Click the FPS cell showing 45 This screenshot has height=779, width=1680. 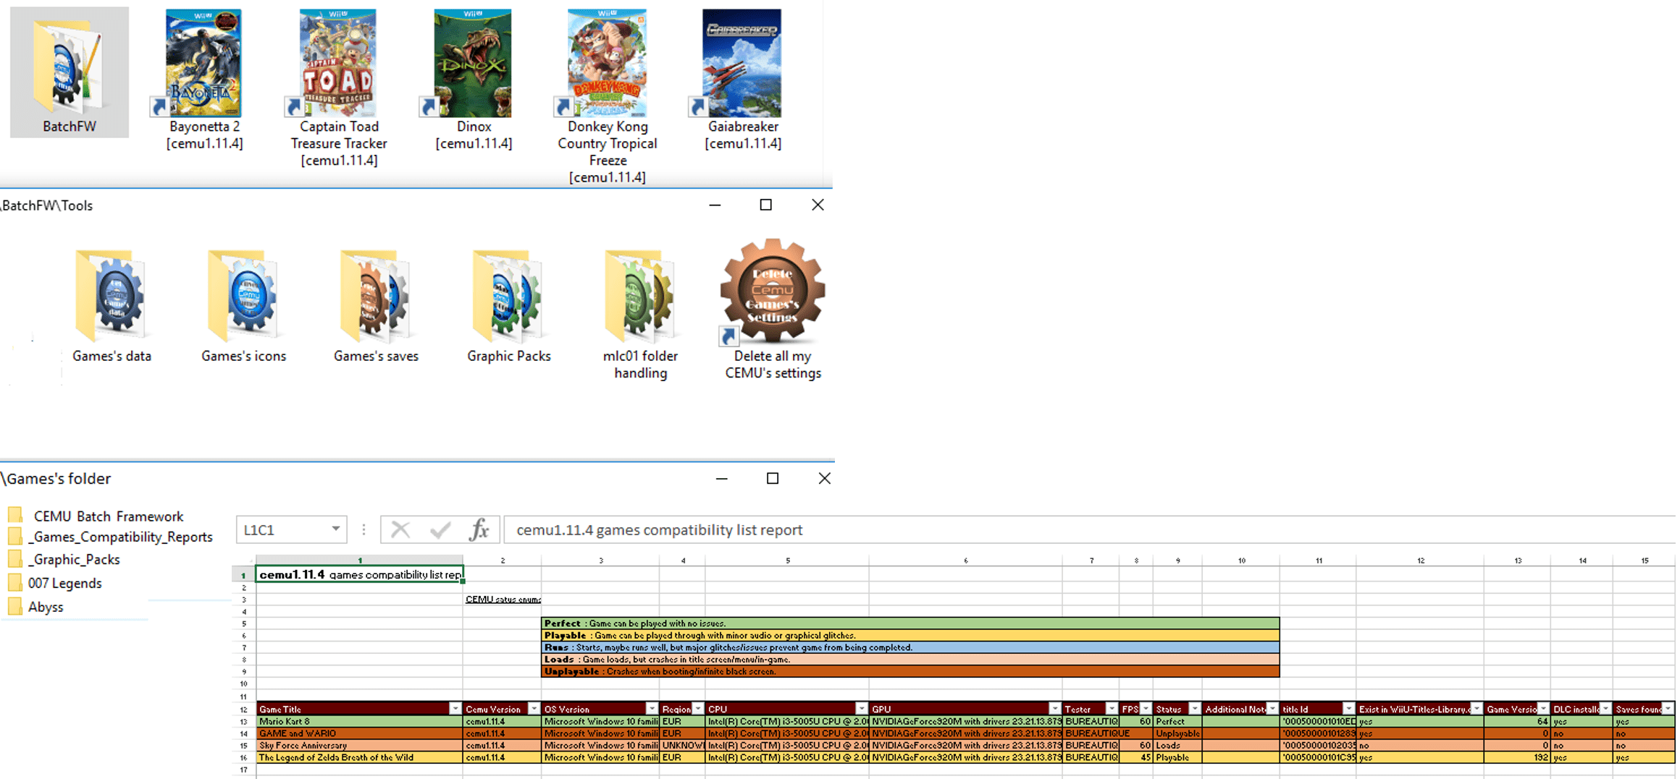tap(1136, 758)
